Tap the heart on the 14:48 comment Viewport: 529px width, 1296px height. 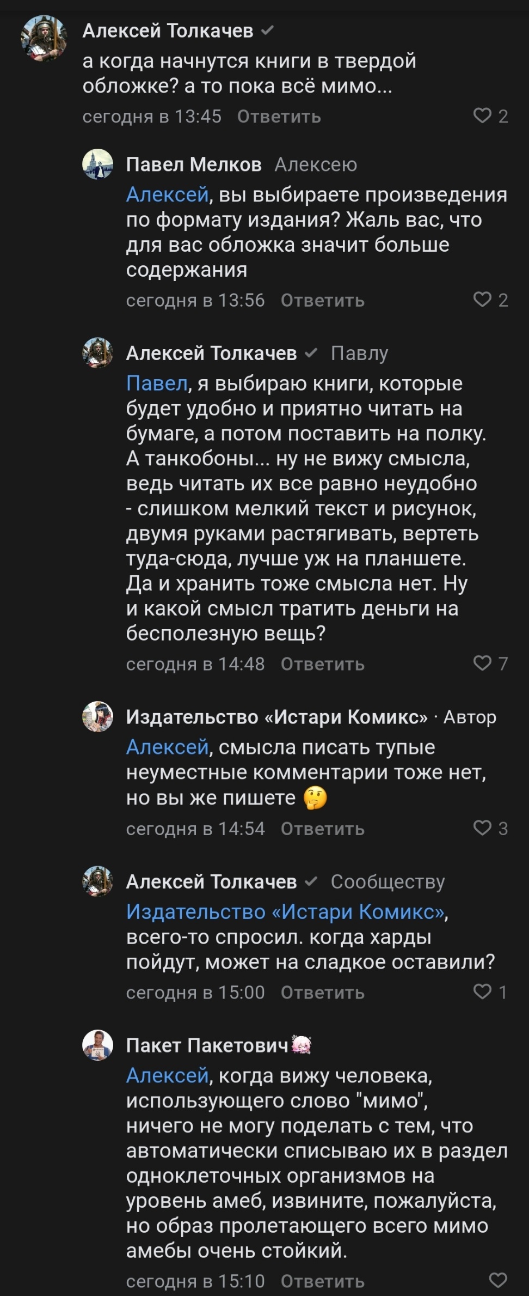pos(482,662)
